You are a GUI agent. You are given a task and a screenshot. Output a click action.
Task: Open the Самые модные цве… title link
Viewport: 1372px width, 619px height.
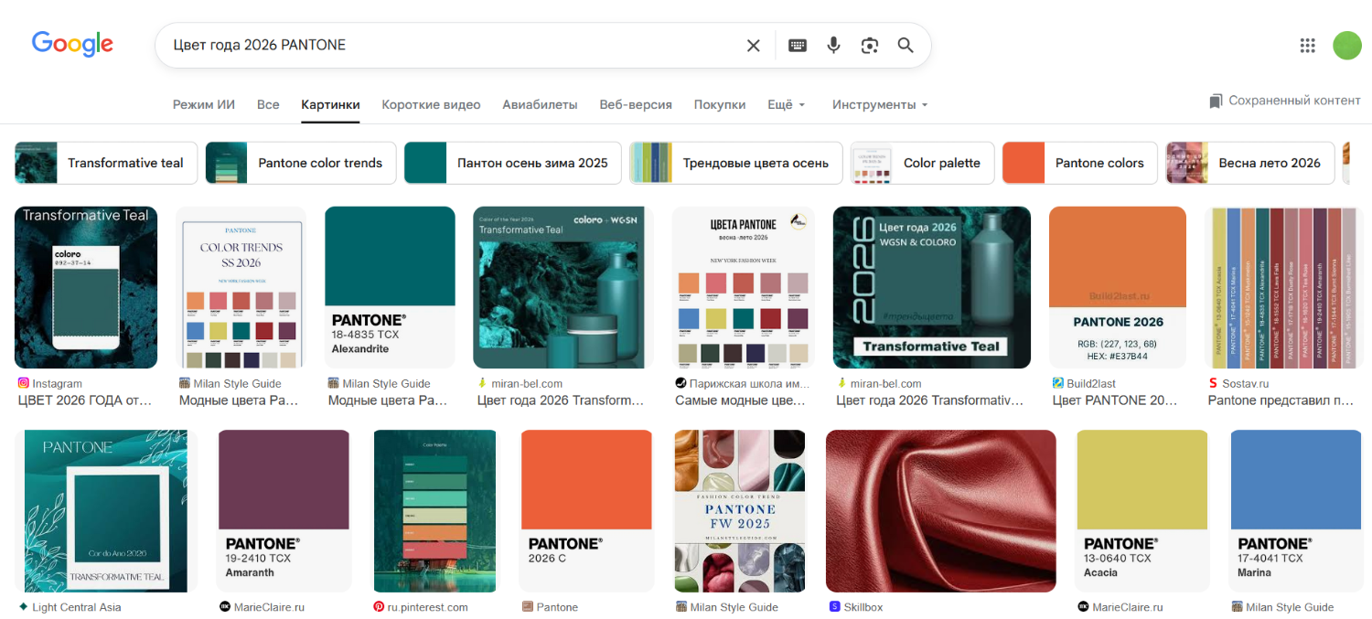742,400
